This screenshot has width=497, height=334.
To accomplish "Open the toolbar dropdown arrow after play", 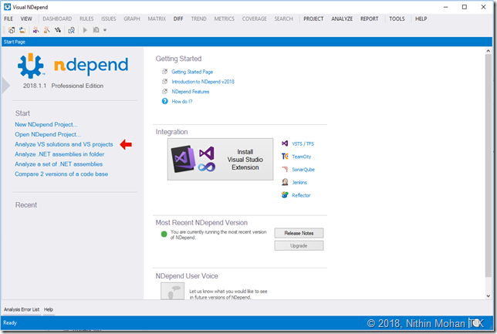I will pos(105,30).
